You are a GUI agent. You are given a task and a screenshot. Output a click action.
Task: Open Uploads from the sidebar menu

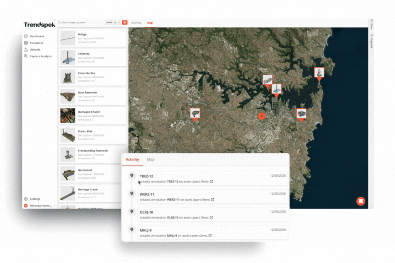(35, 50)
